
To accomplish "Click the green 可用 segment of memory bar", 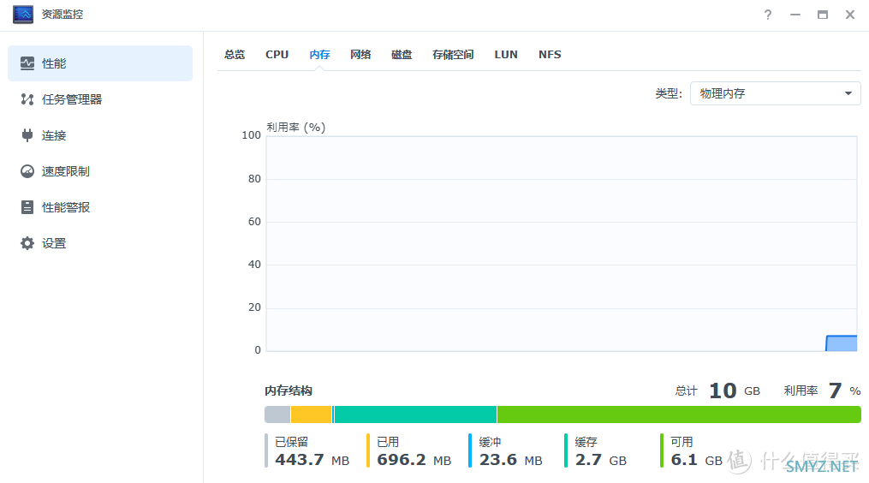I will click(678, 414).
